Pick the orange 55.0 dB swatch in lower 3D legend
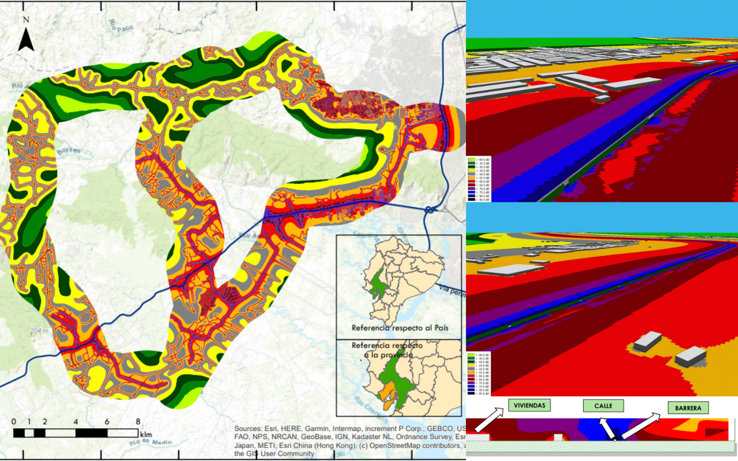The width and height of the screenshot is (738, 461). (470, 372)
